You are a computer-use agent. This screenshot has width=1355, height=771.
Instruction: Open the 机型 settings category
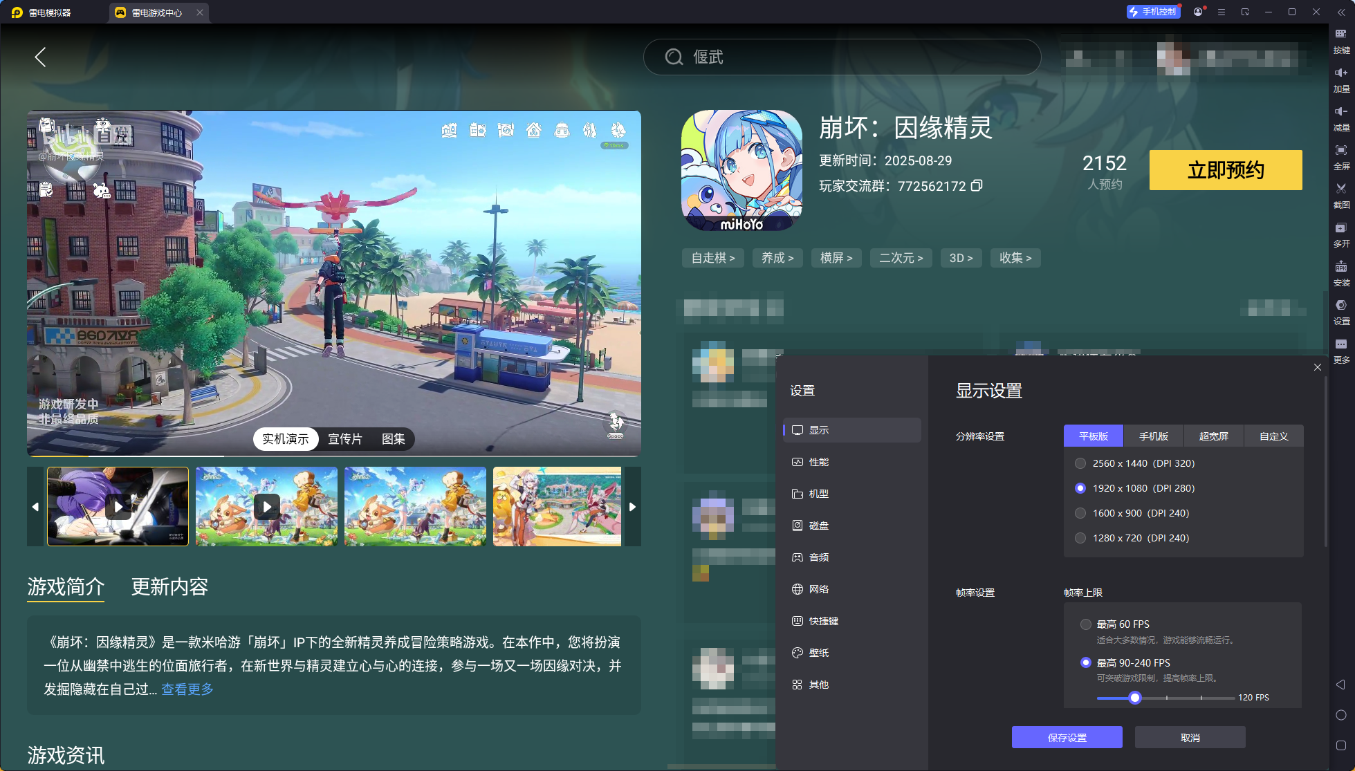pyautogui.click(x=852, y=494)
